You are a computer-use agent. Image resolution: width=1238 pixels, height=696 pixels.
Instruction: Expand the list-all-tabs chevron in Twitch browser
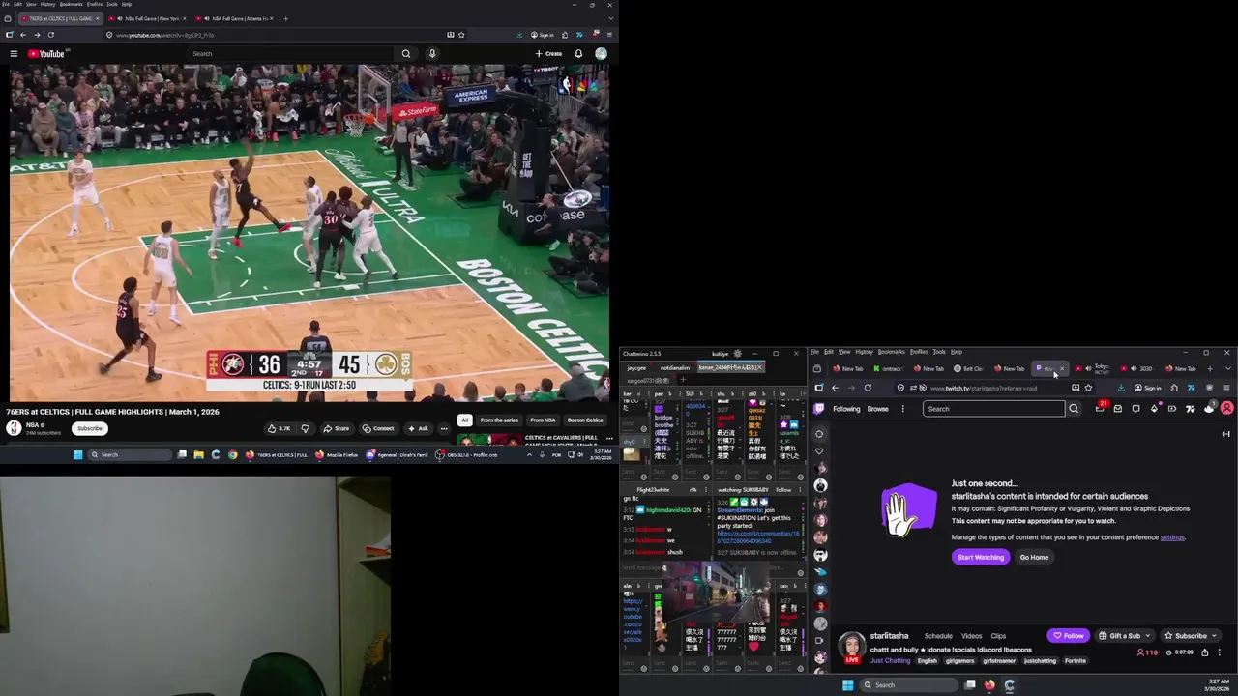tap(1228, 368)
